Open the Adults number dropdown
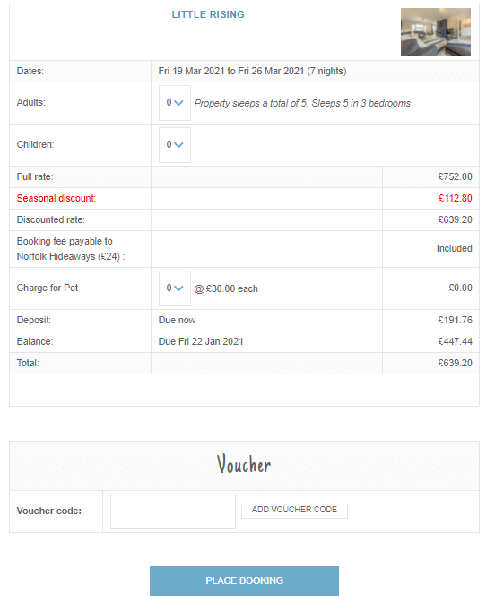 point(175,103)
